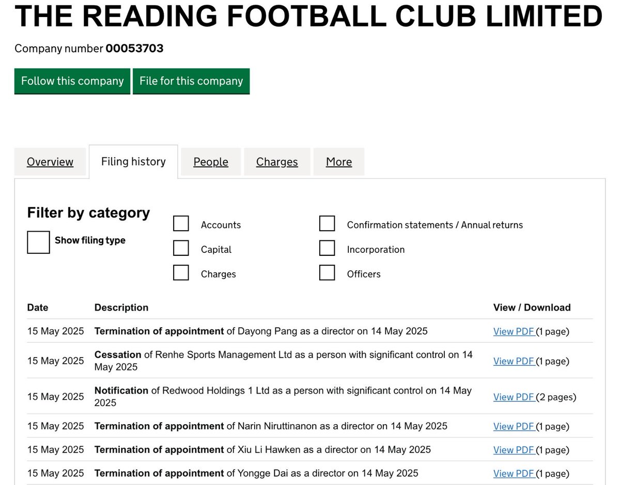Image resolution: width=620 pixels, height=485 pixels.
Task: Click the Incorporation filter label
Action: 376,250
